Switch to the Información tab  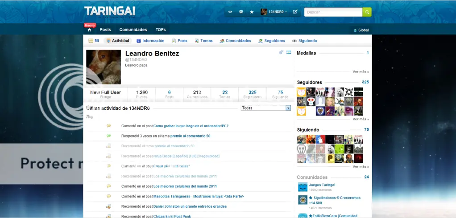pyautogui.click(x=151, y=41)
